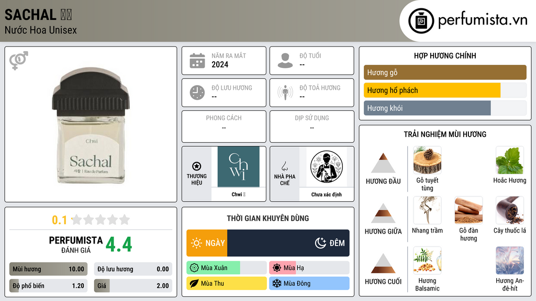Click the clock icon beside Độ lưu hương
The width and height of the screenshot is (536, 301).
coord(197,93)
